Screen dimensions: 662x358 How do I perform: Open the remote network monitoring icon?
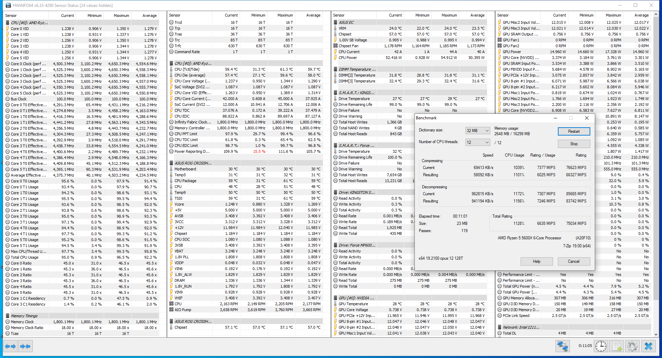tap(562, 346)
